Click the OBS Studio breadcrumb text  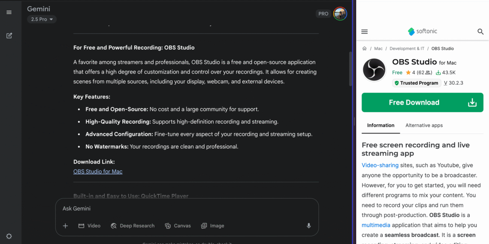[x=443, y=48]
